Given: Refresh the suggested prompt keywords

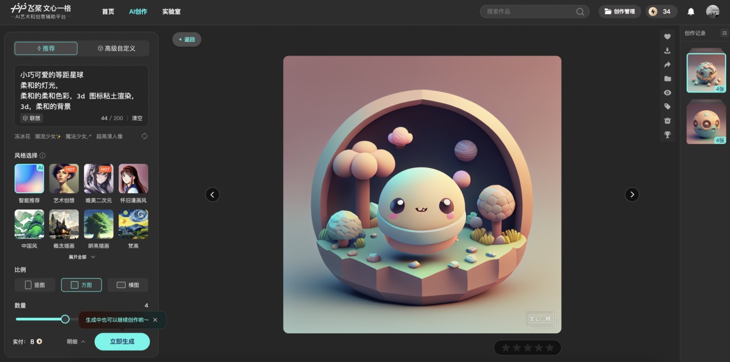Looking at the screenshot, I should click(x=144, y=136).
